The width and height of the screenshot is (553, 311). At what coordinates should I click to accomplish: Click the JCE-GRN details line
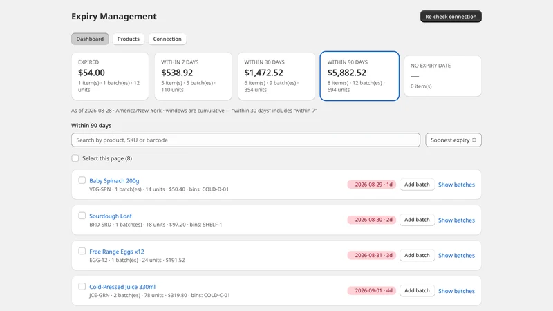(160, 296)
